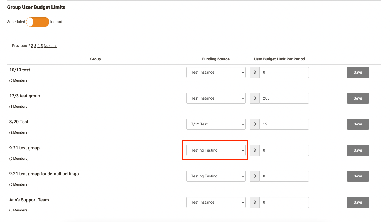Open Funding Source dropdown for 10/19 test
Screen dimensions: 390x222
[216, 72]
